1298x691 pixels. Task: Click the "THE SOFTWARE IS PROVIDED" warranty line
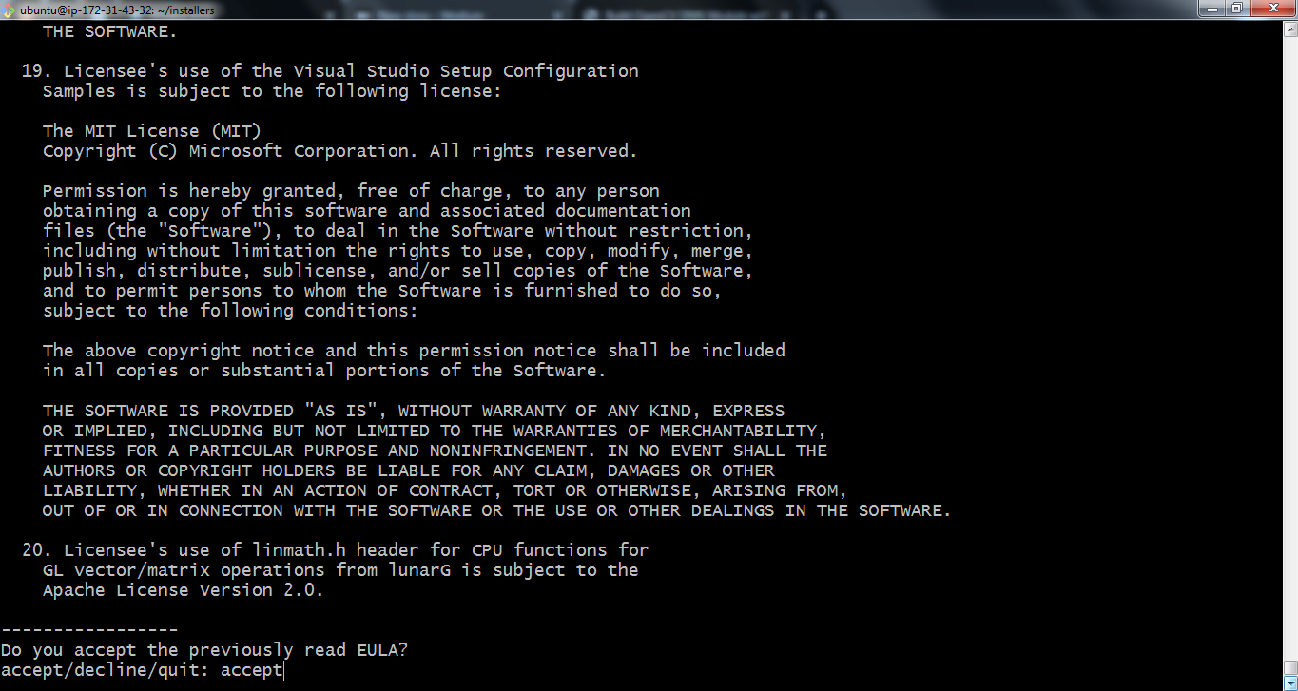tap(413, 411)
